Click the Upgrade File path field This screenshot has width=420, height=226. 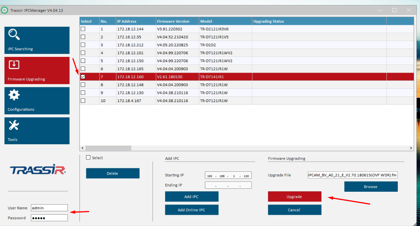point(353,175)
